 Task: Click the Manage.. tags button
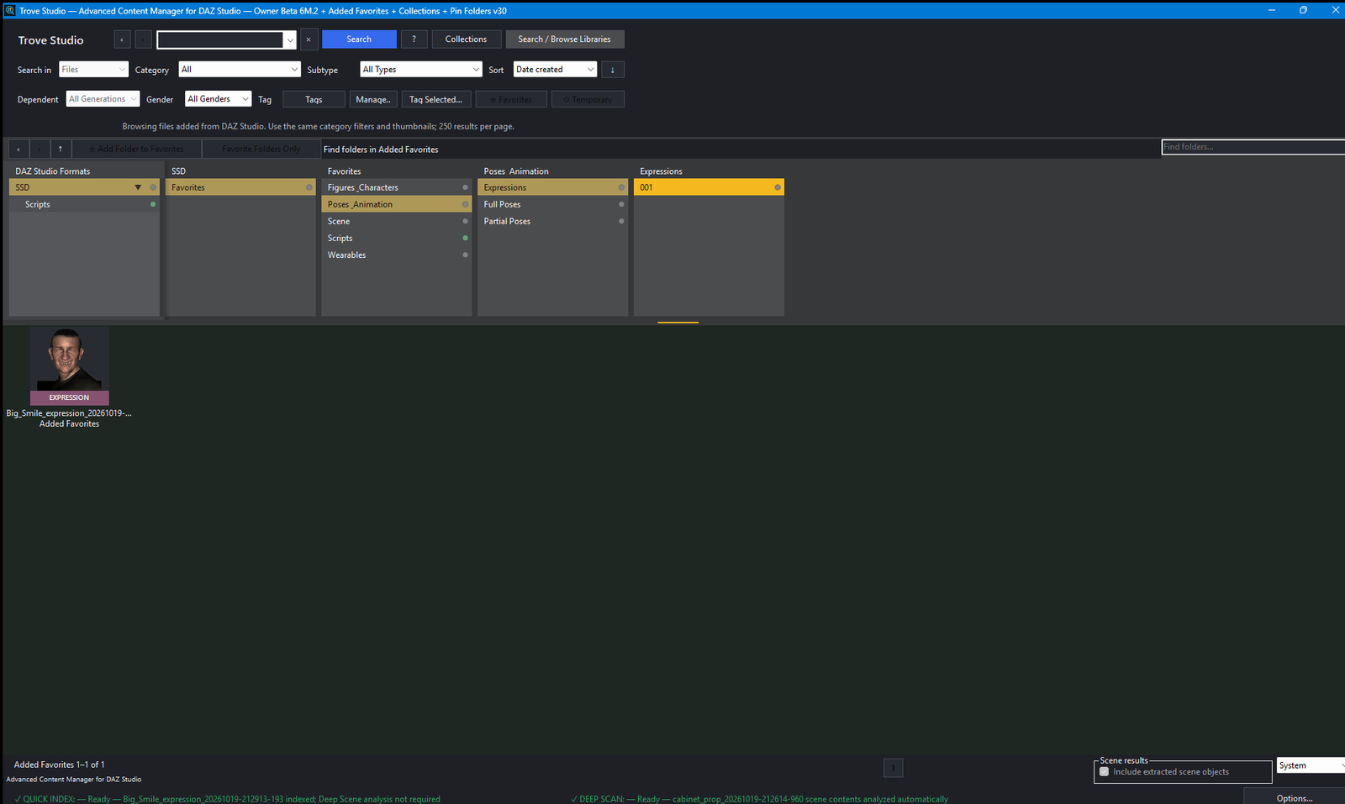[373, 99]
